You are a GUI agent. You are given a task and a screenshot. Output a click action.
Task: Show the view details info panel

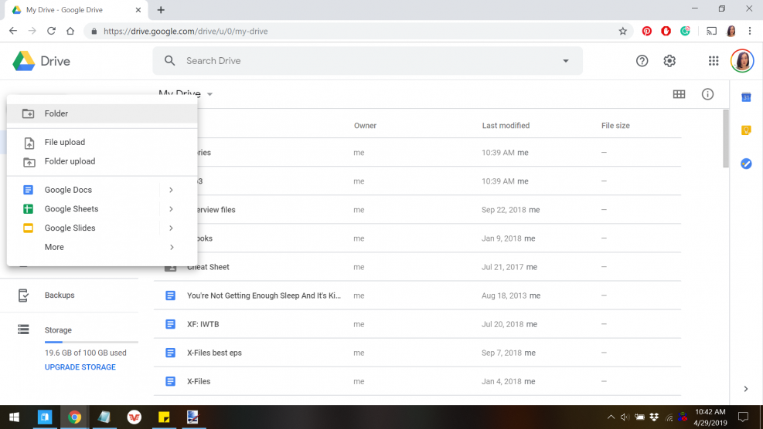(707, 94)
